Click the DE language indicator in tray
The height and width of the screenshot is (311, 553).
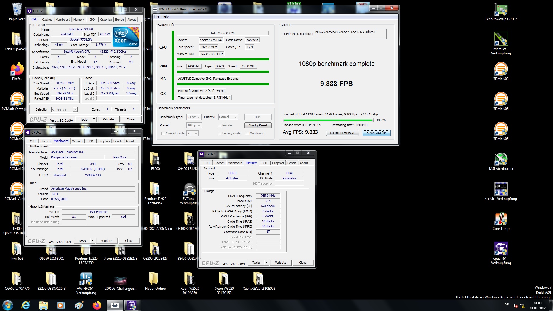click(x=506, y=305)
